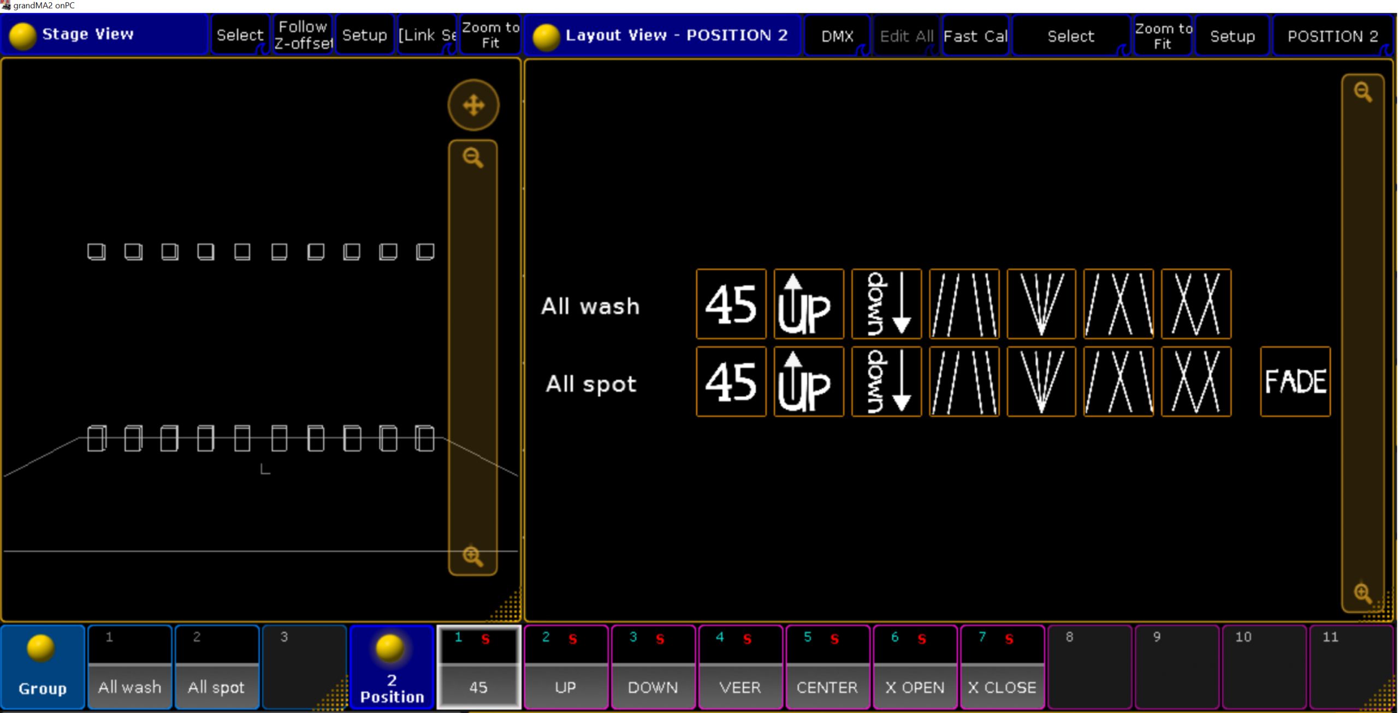This screenshot has width=1398, height=713.
Task: Open the Layout View Select dropdown
Action: (x=1071, y=36)
